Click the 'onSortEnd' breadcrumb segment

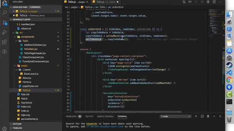click(x=118, y=7)
